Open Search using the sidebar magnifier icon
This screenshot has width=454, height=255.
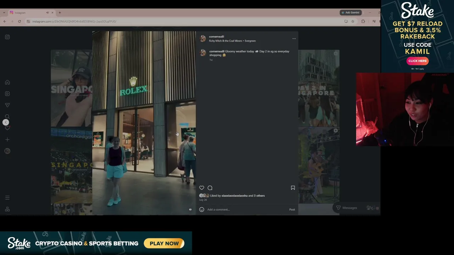click(7, 117)
